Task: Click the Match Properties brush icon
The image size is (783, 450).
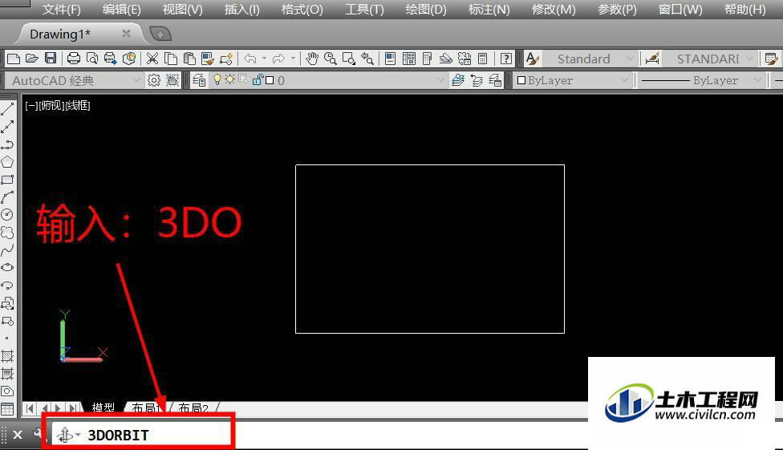Action: click(x=208, y=59)
